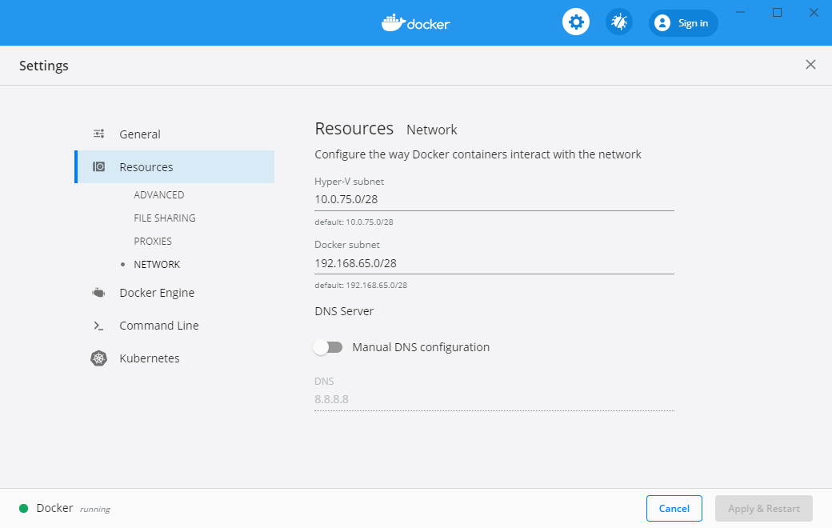Click the user avatar icon
Screen dimensions: 832x528
[662, 23]
